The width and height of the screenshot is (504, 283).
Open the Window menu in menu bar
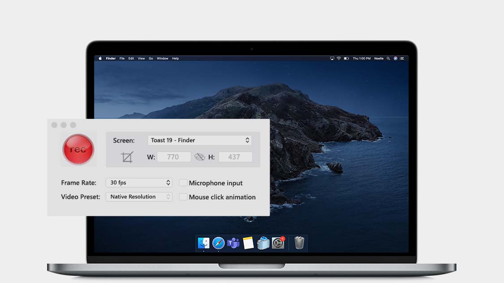pyautogui.click(x=162, y=59)
